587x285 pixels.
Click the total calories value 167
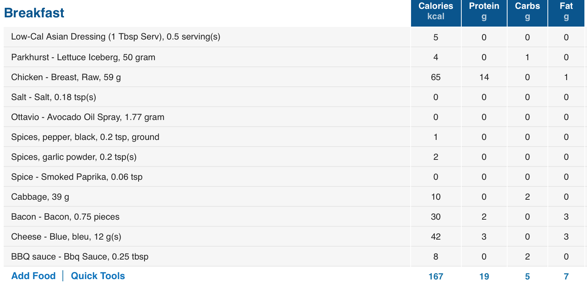point(436,277)
